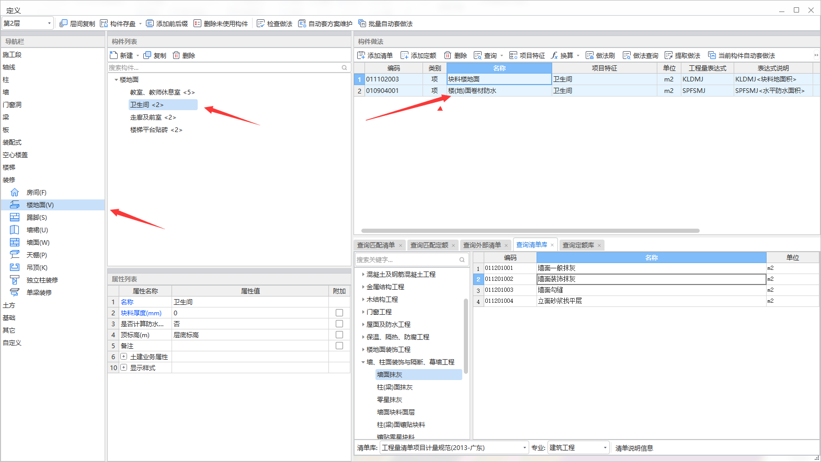
Task: Collapse the 楼地面 tree node
Action: point(116,80)
